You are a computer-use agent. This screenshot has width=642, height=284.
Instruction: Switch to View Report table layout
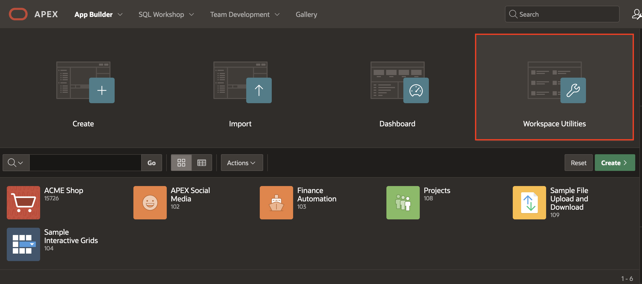click(202, 163)
